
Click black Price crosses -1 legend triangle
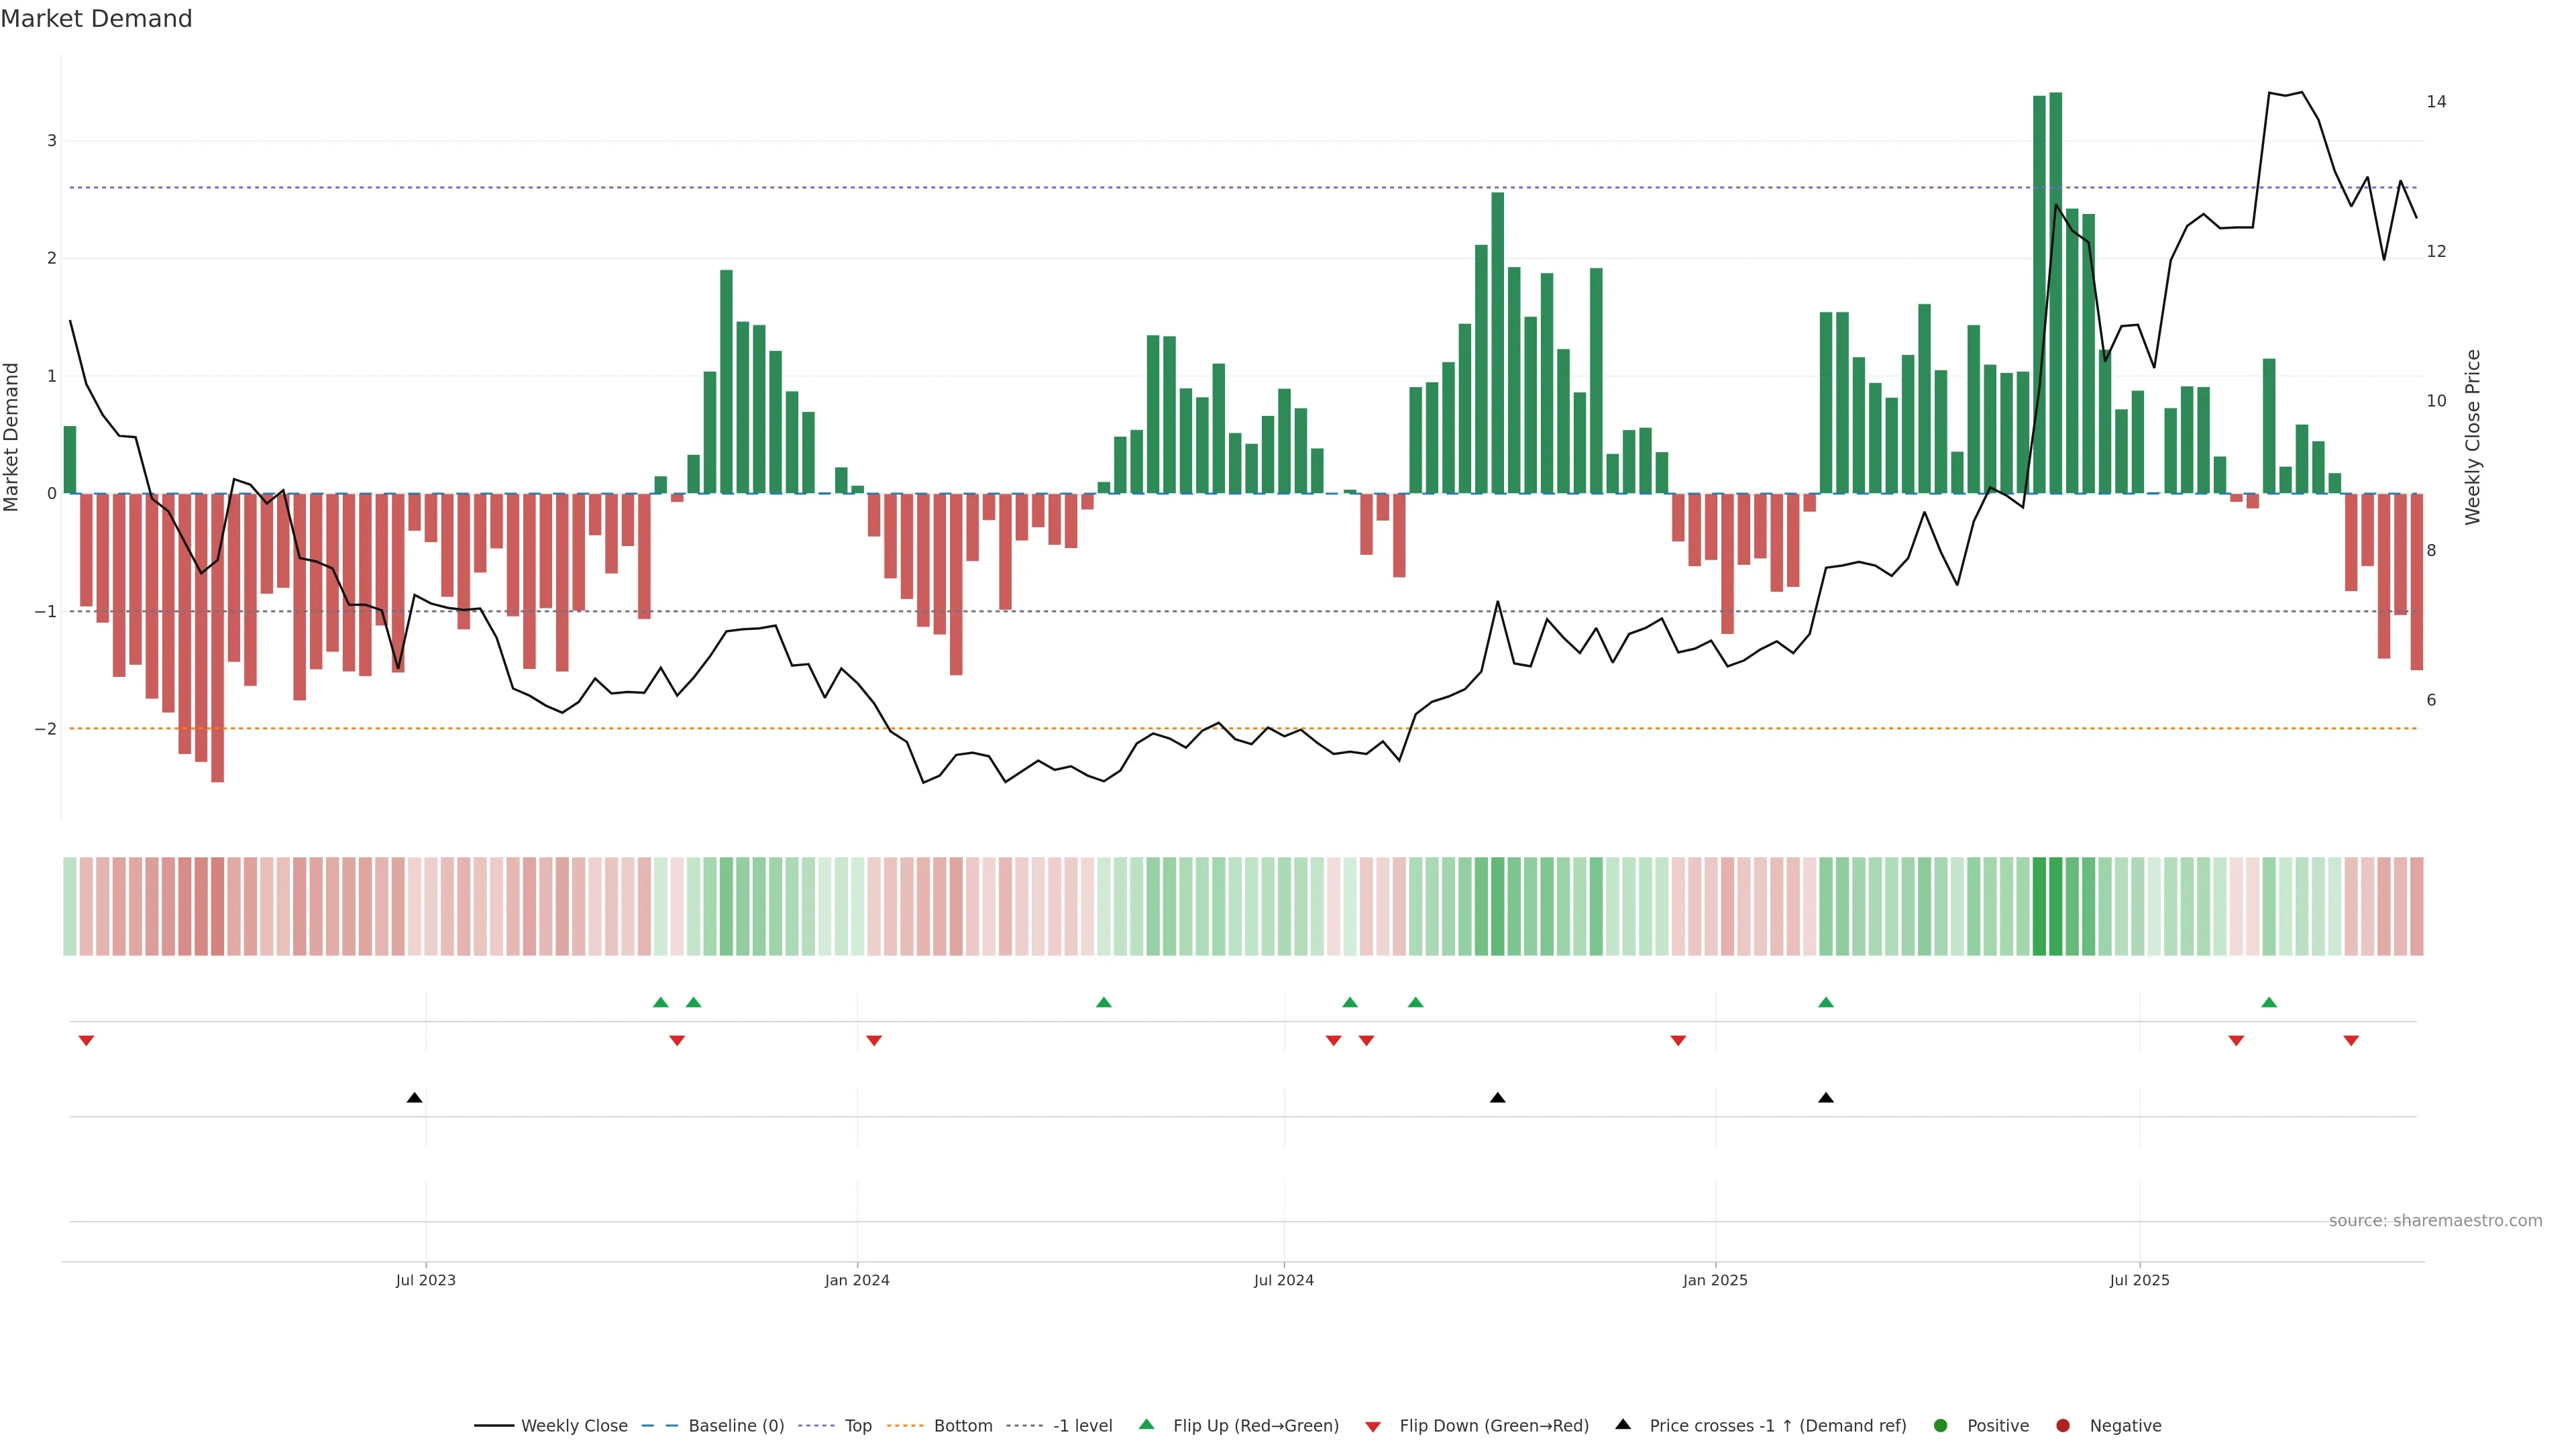[1623, 1425]
